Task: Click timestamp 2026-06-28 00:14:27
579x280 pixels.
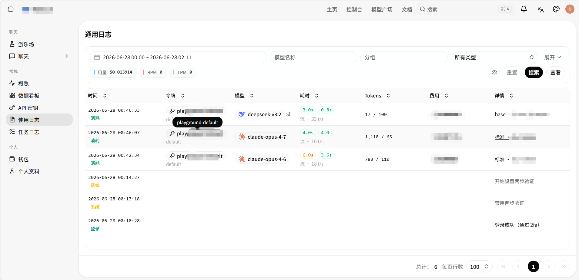Action: 114,177
